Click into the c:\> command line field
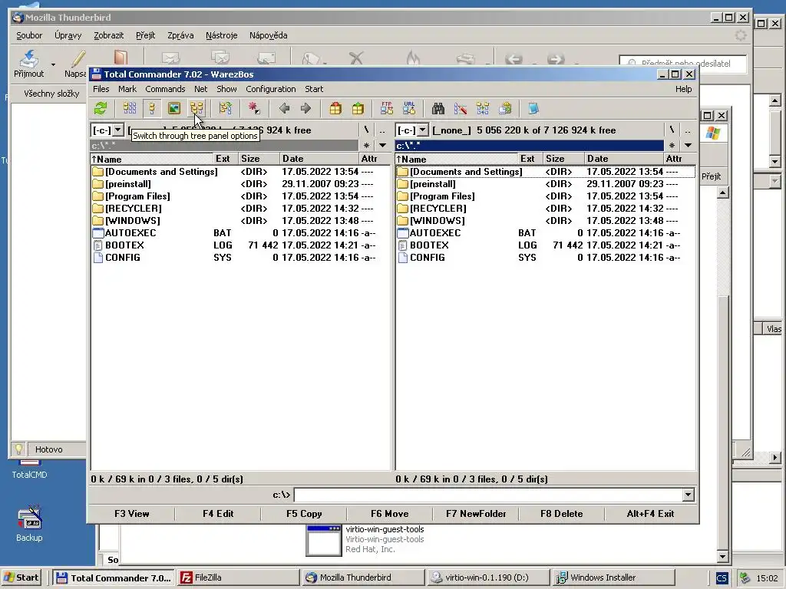The image size is (786, 589). coord(489,495)
